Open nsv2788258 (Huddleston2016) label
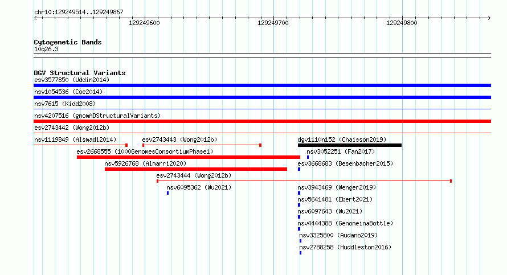507x275 pixels. [345, 247]
